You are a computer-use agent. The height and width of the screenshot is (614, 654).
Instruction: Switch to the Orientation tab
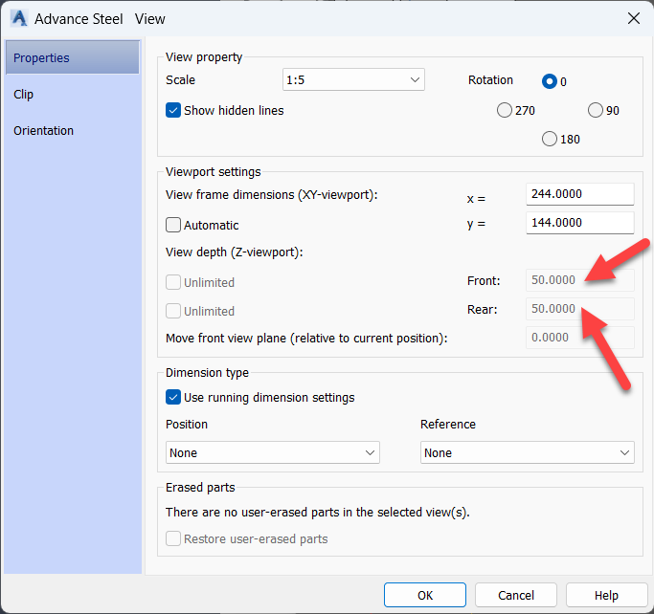[43, 130]
